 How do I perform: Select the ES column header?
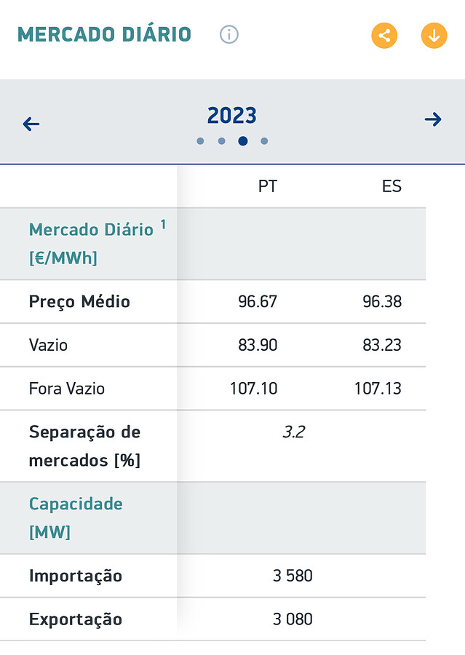392,186
